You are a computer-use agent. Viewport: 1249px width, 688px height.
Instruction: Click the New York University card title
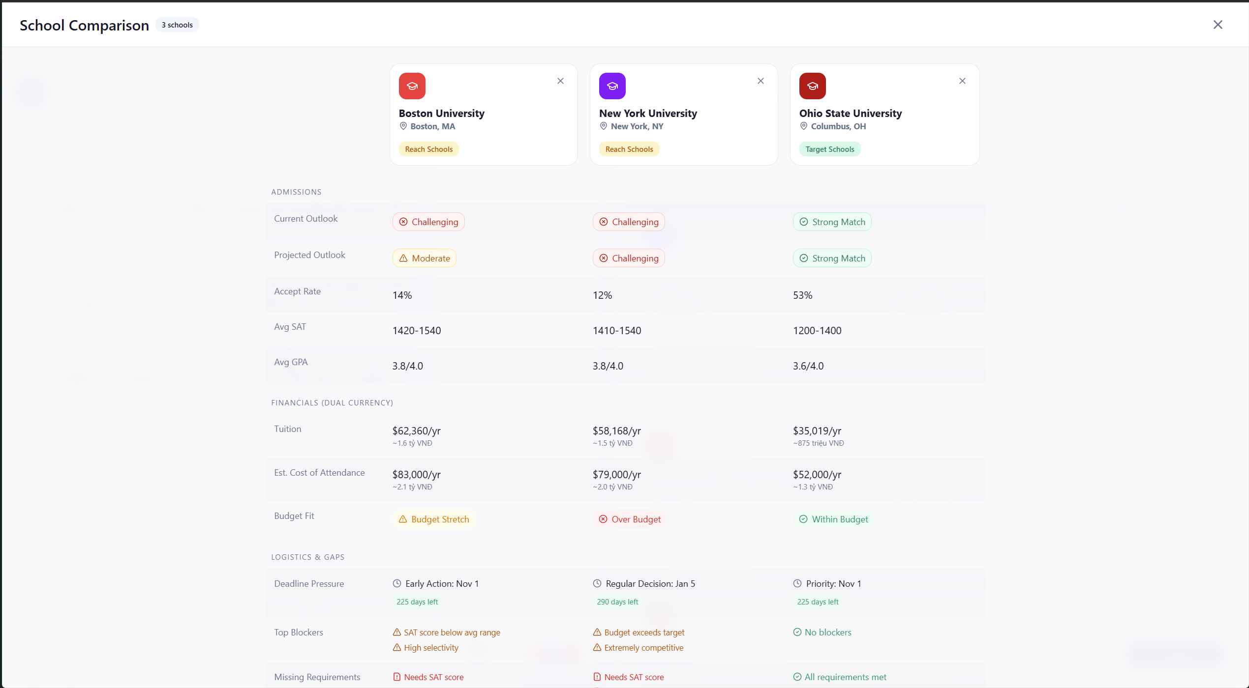click(648, 114)
